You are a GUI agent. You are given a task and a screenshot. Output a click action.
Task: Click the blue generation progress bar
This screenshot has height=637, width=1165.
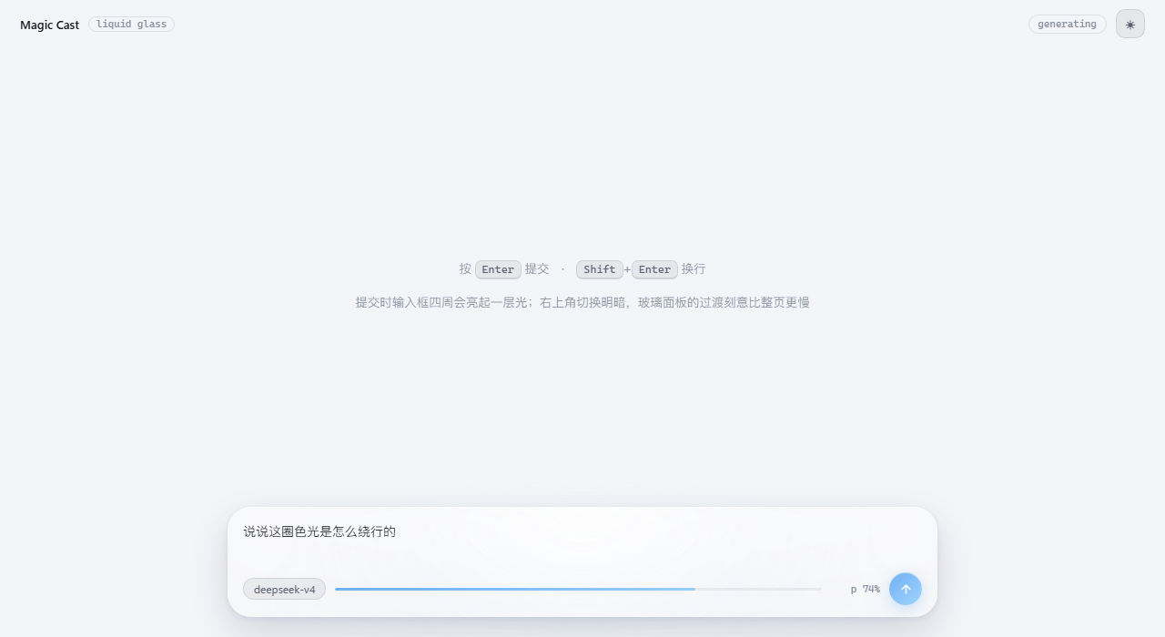click(x=578, y=589)
